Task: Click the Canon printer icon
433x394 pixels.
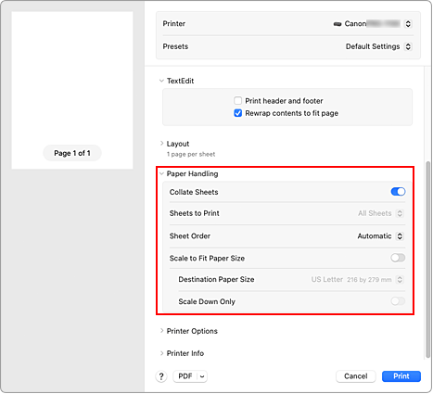Action: click(337, 24)
